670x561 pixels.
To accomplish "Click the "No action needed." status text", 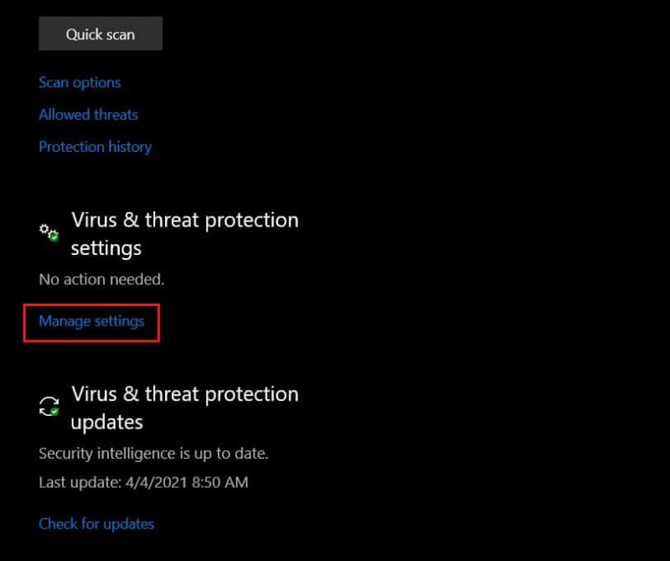I will coord(101,279).
